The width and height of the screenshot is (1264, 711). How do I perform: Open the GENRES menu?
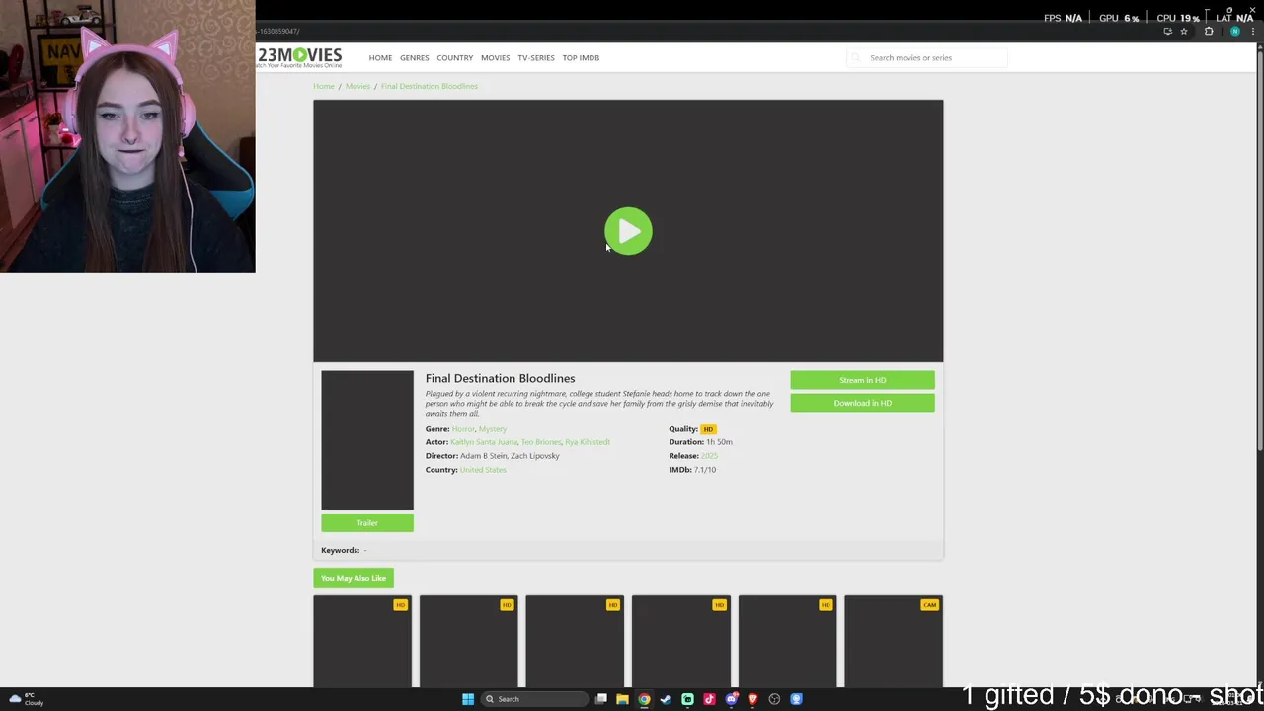(x=414, y=57)
